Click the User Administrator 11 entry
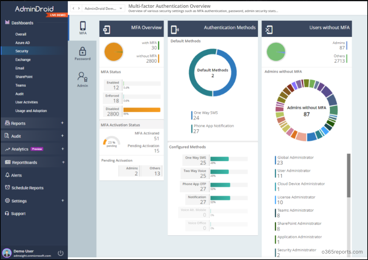368x260 pixels. point(293,173)
